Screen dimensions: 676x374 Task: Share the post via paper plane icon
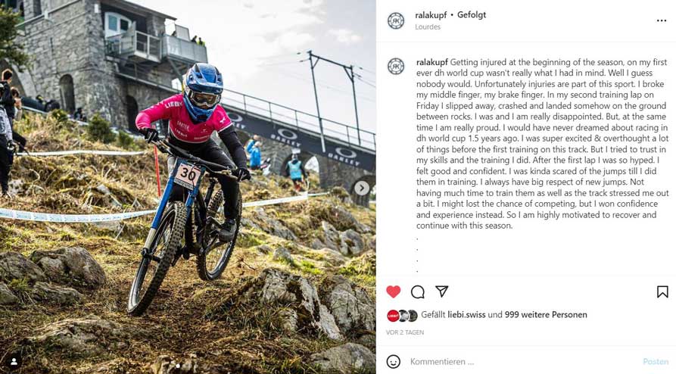click(x=442, y=291)
